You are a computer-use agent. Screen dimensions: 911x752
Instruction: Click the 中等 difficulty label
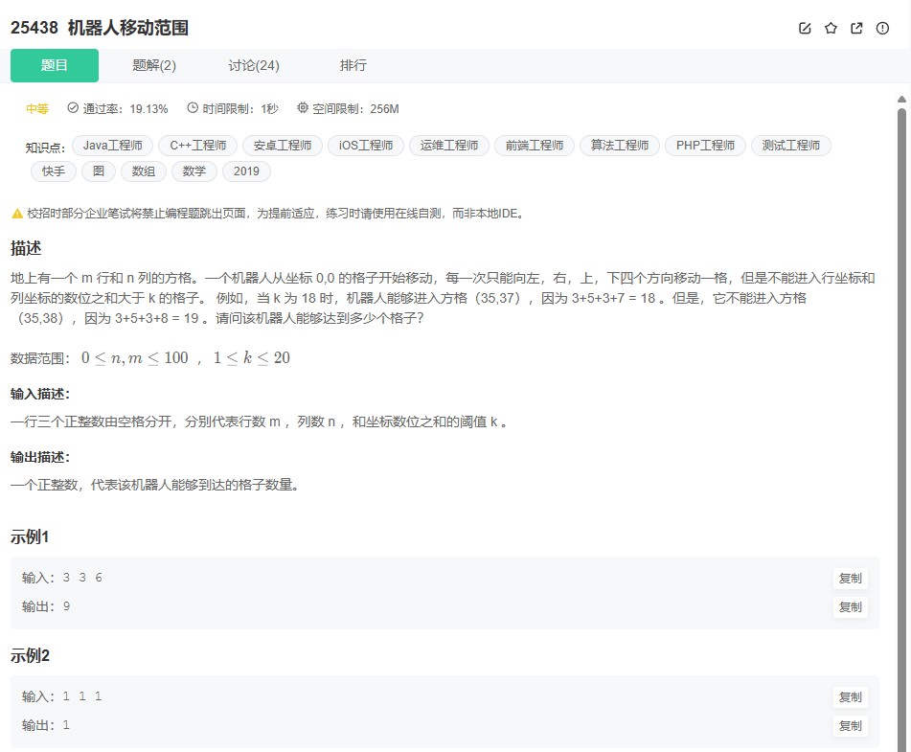click(37, 108)
